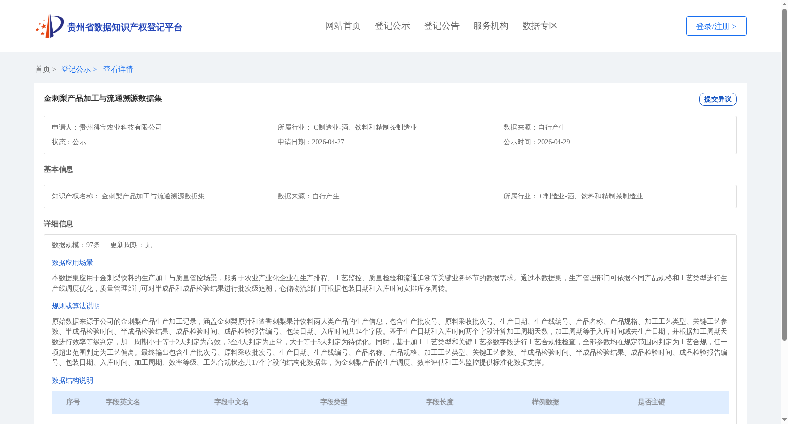Click the 详细信息 section heading
This screenshot has height=424, width=788.
pyautogui.click(x=58, y=224)
